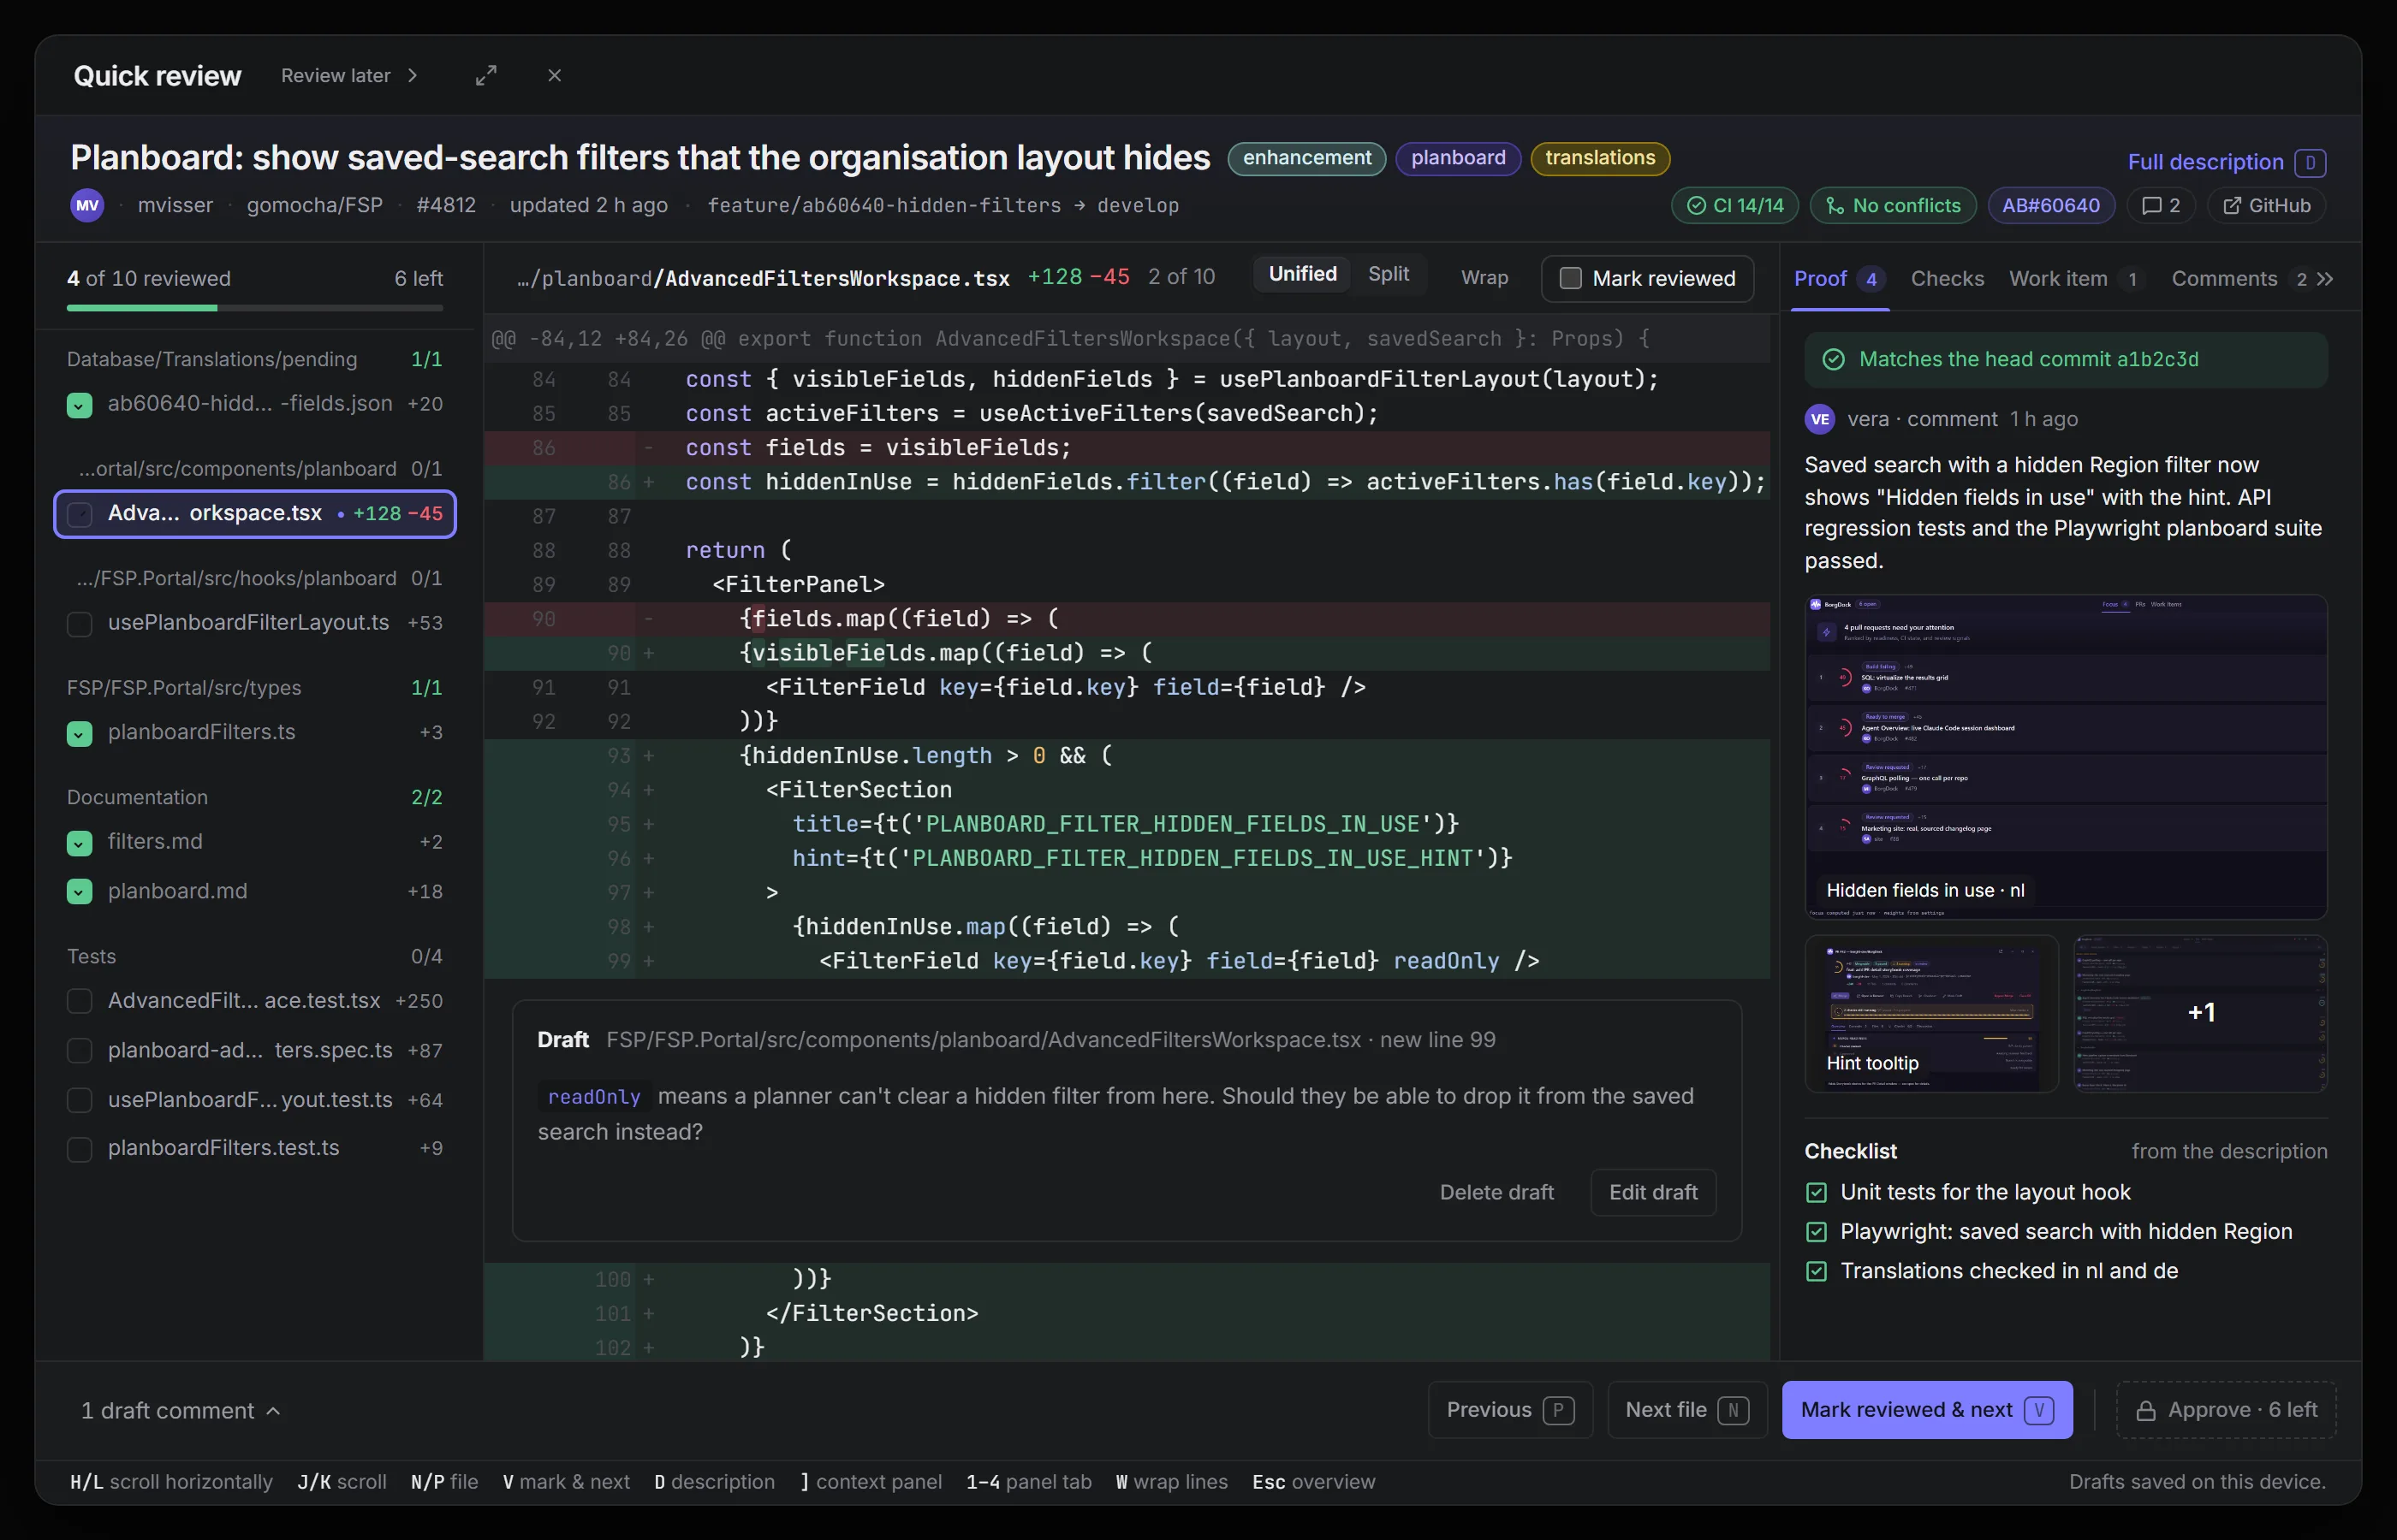2397x1540 pixels.
Task: Check AdvancedFilt...ace.test.tsx as reviewed
Action: pyautogui.click(x=80, y=1002)
